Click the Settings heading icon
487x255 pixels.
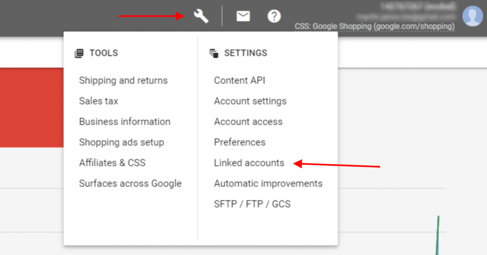(x=214, y=53)
